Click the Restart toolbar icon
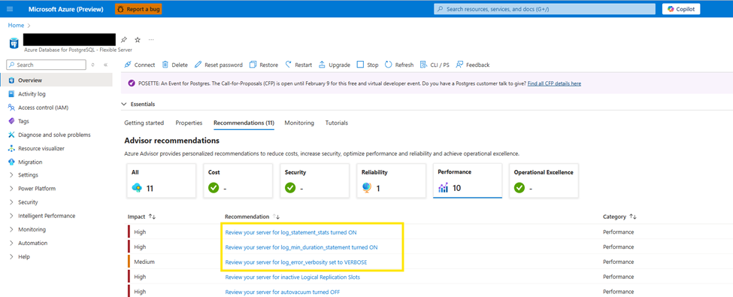 [289, 65]
